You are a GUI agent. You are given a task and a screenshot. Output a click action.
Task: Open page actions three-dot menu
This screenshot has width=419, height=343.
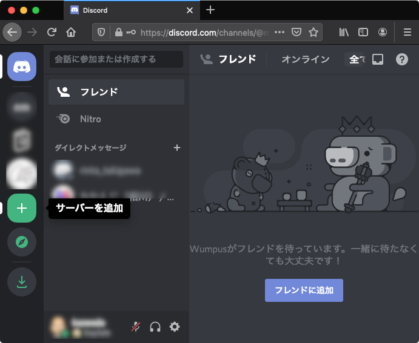[x=280, y=32]
